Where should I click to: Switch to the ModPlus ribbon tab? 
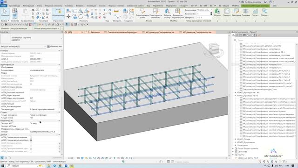coord(236,6)
